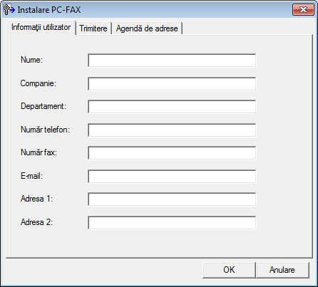Select the Informații utilizator tab
The width and height of the screenshot is (318, 287).
coord(41,27)
